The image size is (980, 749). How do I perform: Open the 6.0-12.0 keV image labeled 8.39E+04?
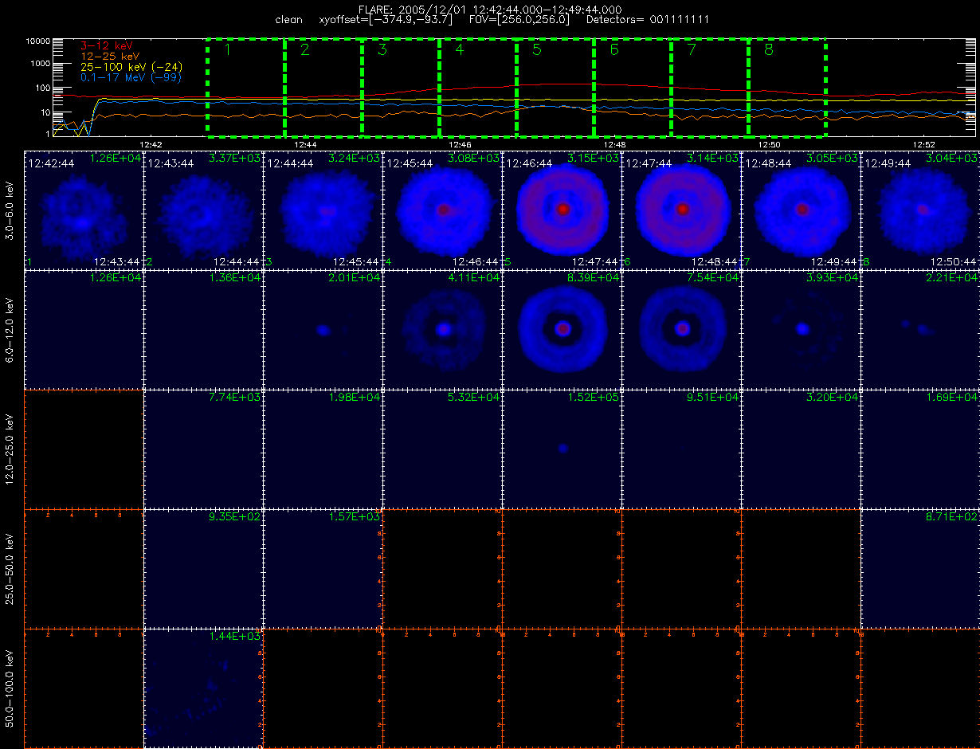562,328
